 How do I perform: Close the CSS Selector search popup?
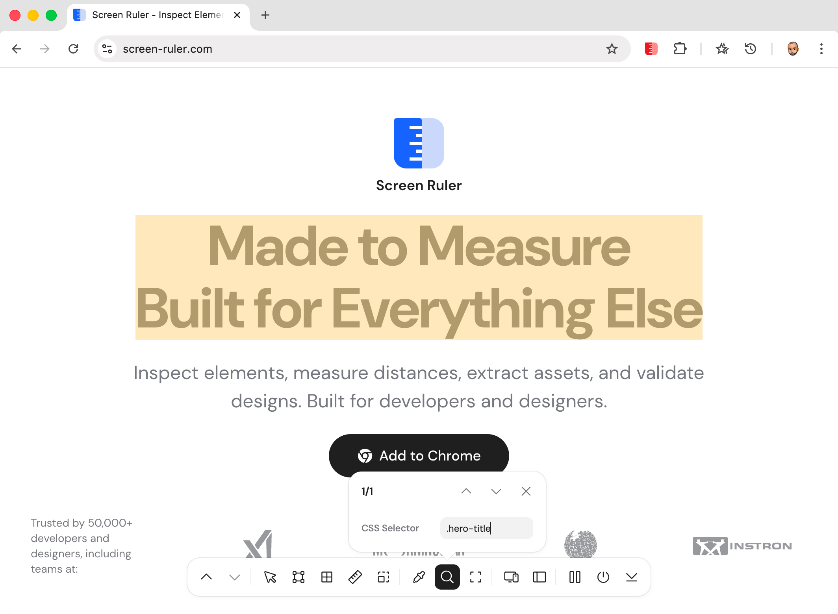tap(526, 491)
